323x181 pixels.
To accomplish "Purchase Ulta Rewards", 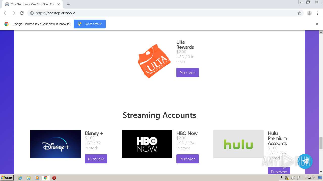I will (187, 73).
